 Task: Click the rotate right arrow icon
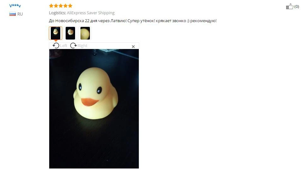(x=73, y=46)
